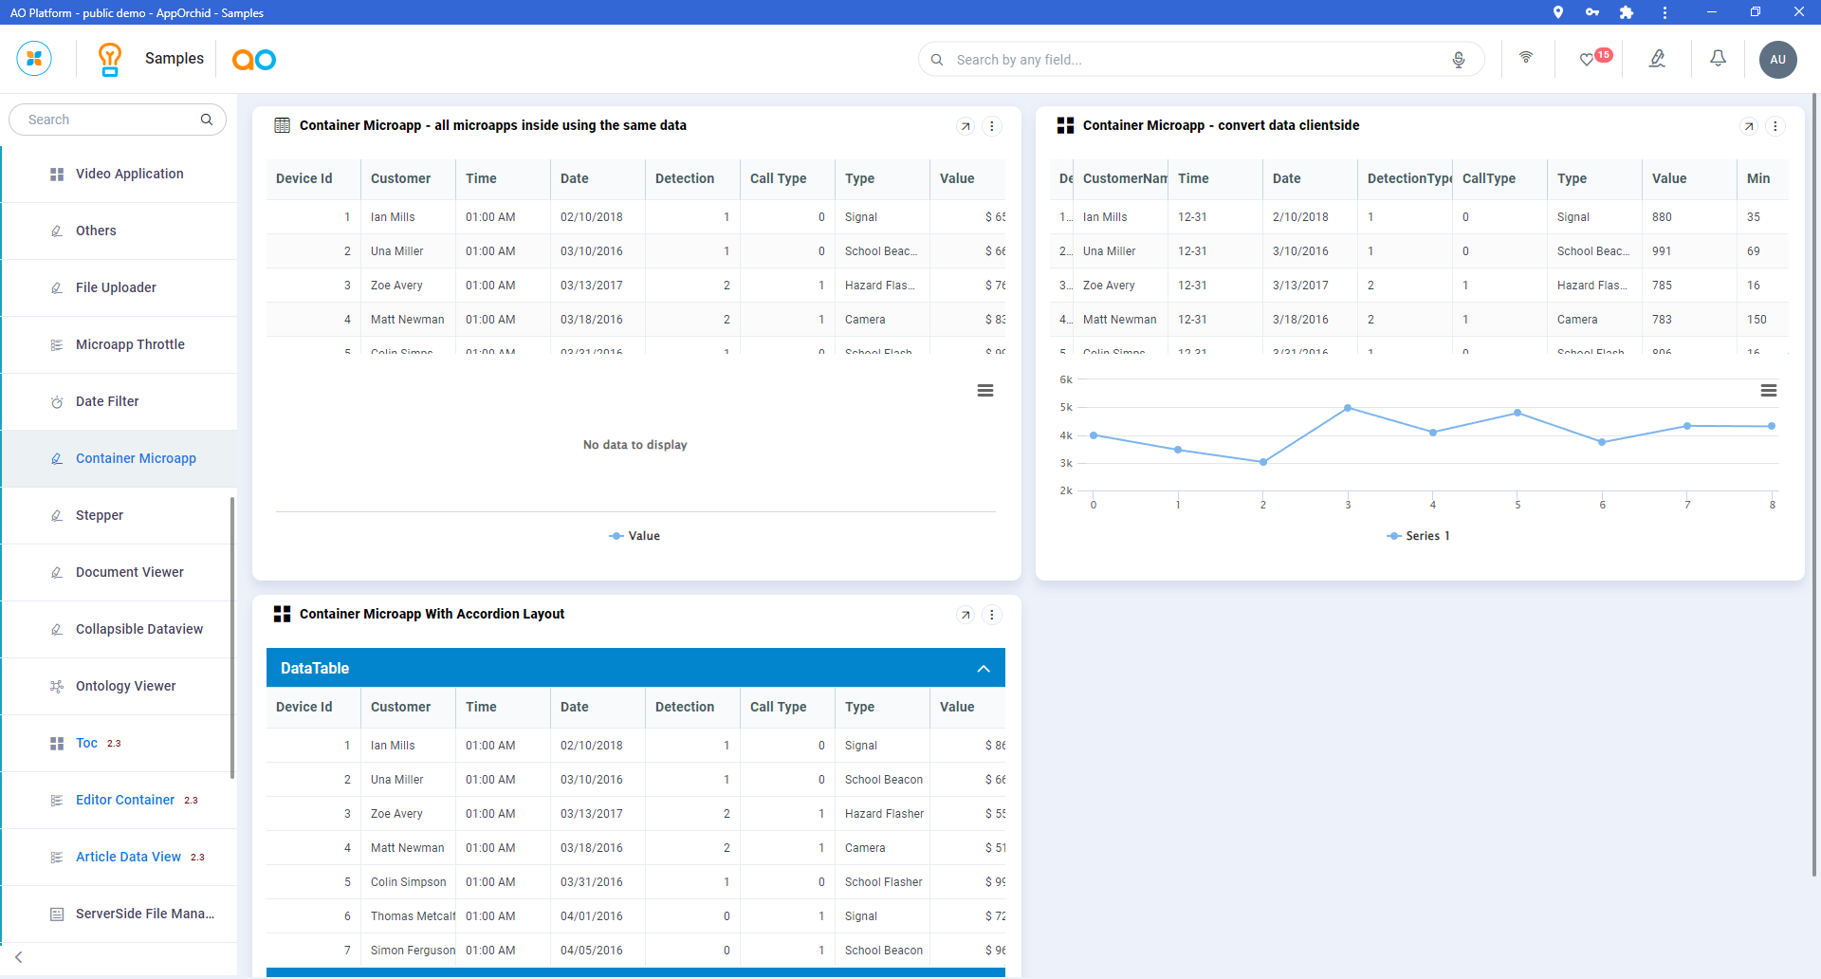Open the favorites heart icon with badge
1821x979 pixels.
1588,59
